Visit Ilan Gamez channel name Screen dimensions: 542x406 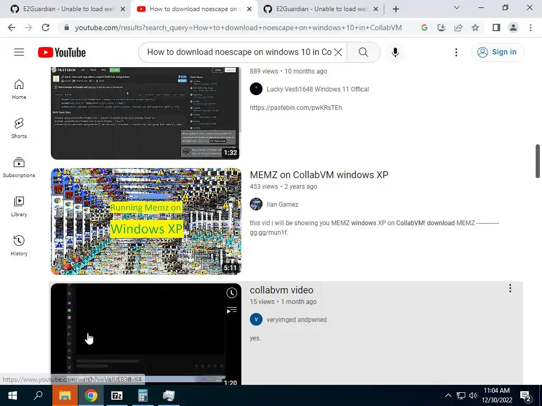click(x=283, y=205)
